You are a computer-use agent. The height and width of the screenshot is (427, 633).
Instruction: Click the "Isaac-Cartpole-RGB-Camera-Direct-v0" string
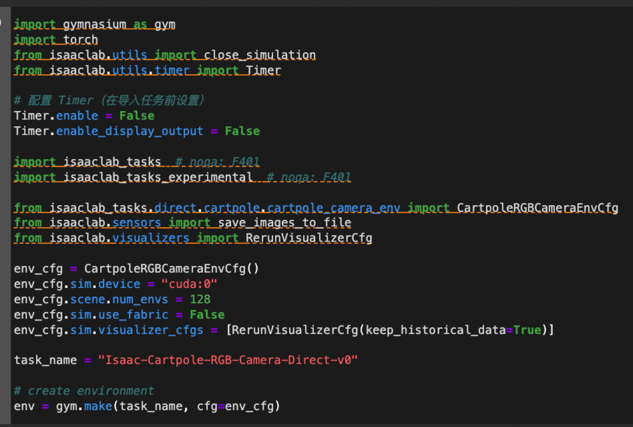point(228,360)
